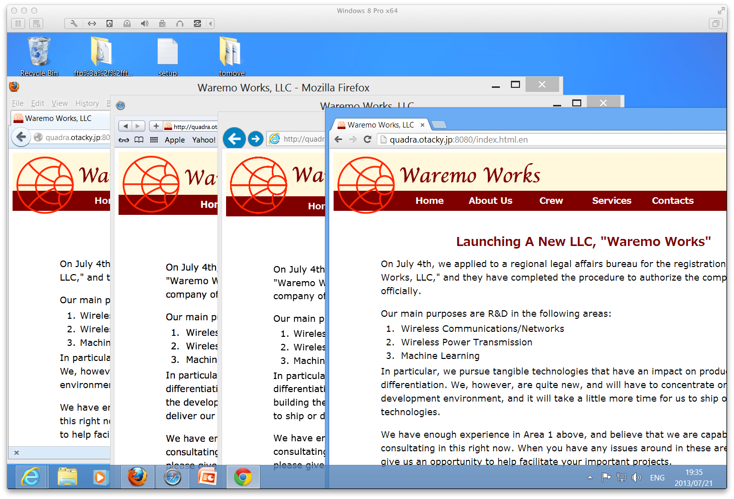Open VM settings wrench icon

[74, 24]
